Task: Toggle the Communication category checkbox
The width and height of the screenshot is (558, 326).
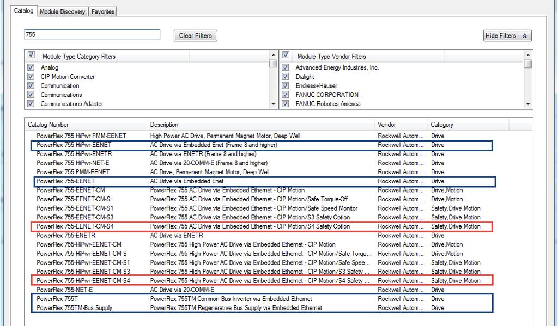Action: click(x=31, y=85)
